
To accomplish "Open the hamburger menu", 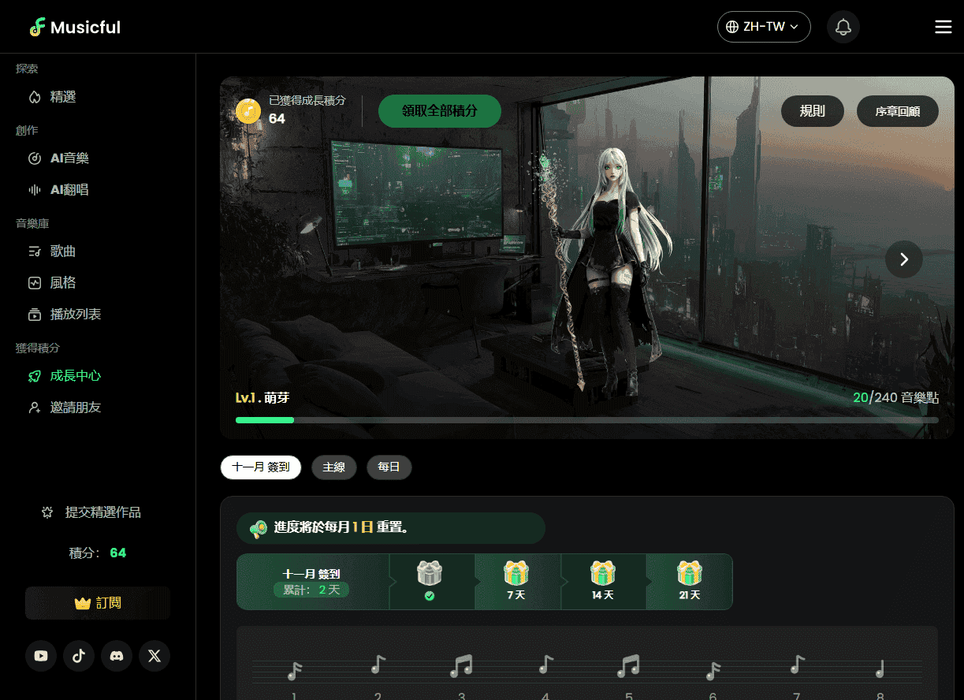I will 943,27.
